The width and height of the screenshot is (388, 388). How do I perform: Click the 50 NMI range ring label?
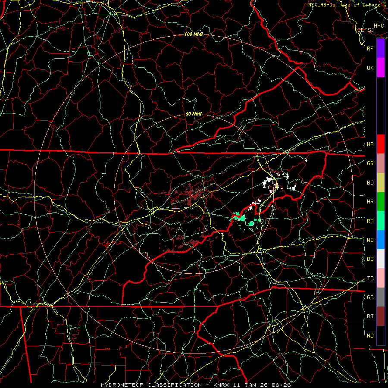click(194, 114)
